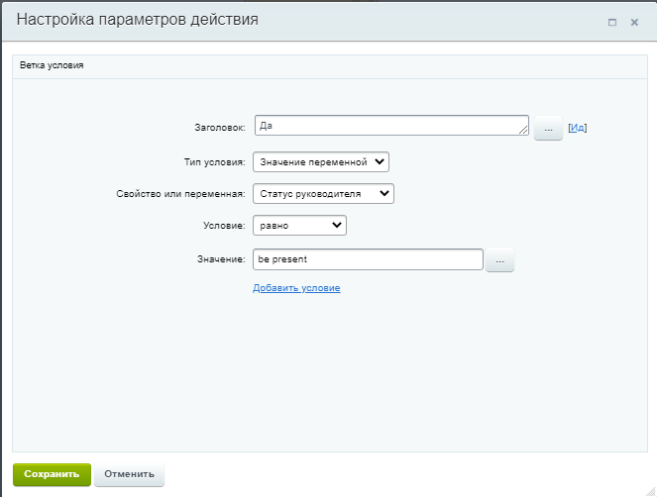Open the ellipsis picker next to Значение
The width and height of the screenshot is (657, 497).
pos(499,260)
